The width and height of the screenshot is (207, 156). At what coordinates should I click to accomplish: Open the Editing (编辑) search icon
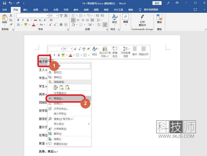click(125, 17)
